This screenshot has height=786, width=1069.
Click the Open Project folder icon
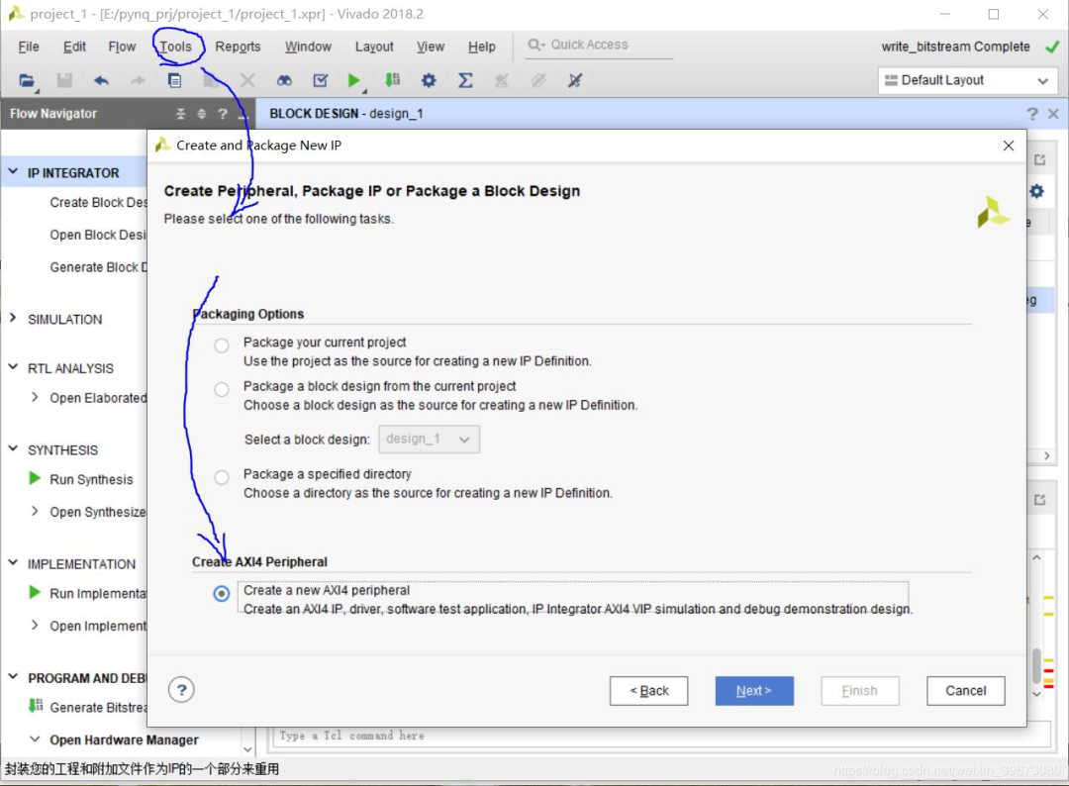pyautogui.click(x=27, y=80)
